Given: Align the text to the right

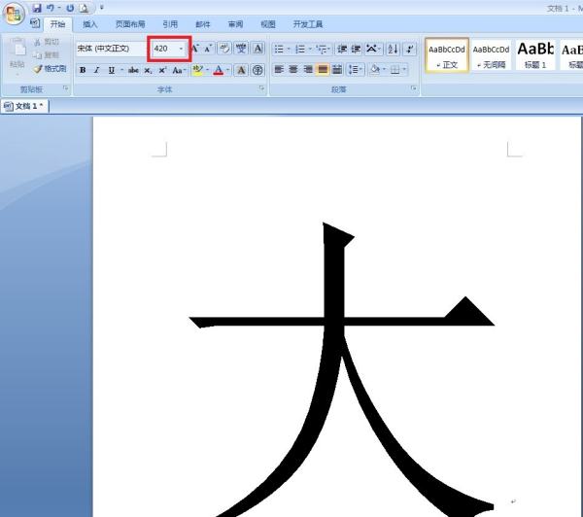Looking at the screenshot, I should (x=308, y=70).
